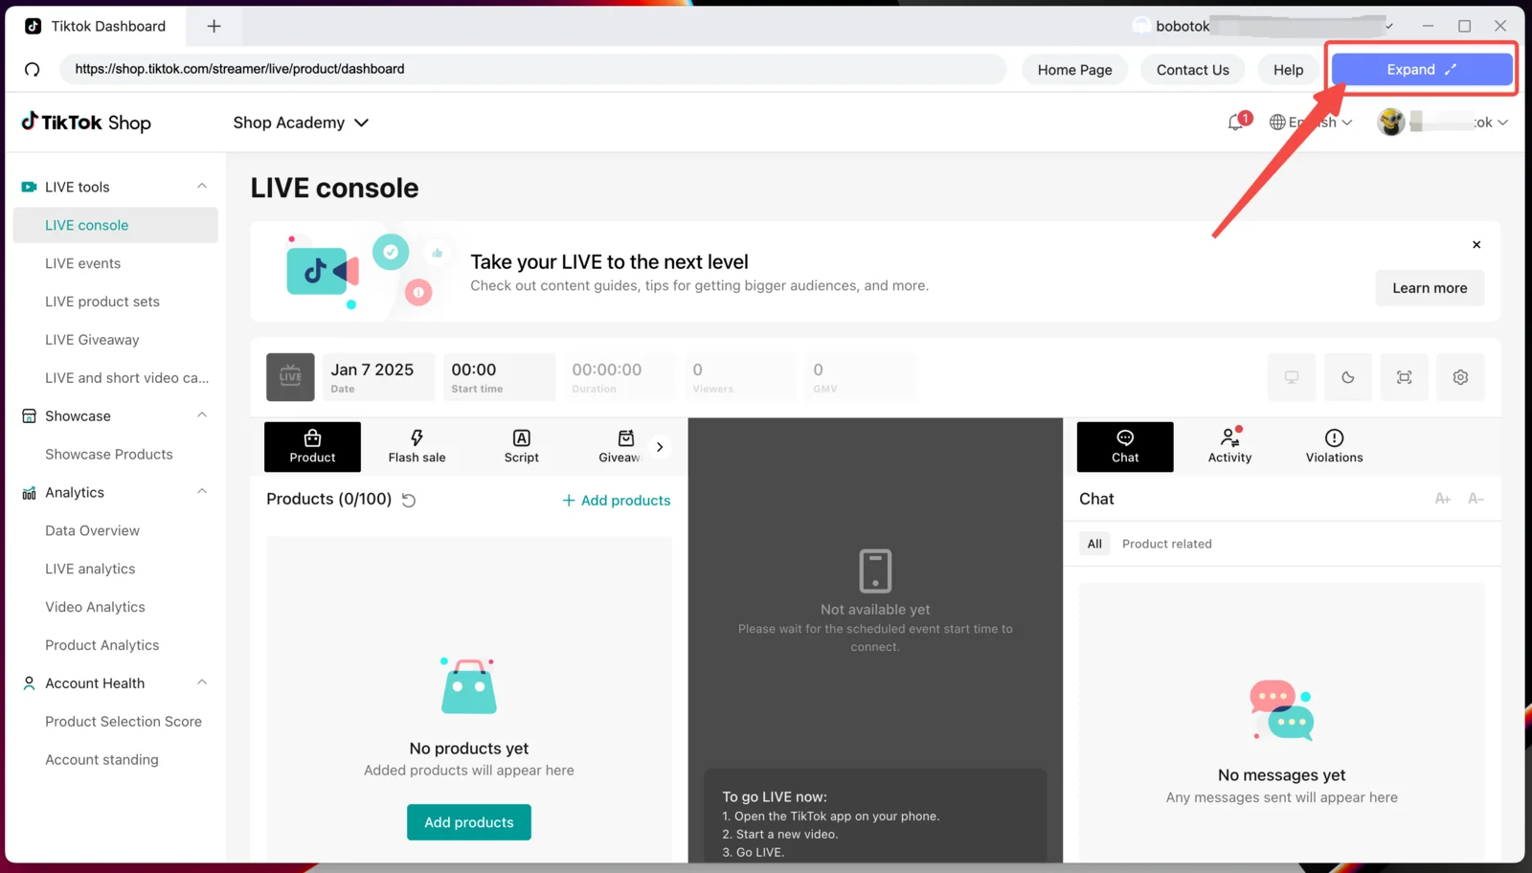Image resolution: width=1532 pixels, height=873 pixels.
Task: Close the LIVE next level banner
Action: pyautogui.click(x=1476, y=245)
